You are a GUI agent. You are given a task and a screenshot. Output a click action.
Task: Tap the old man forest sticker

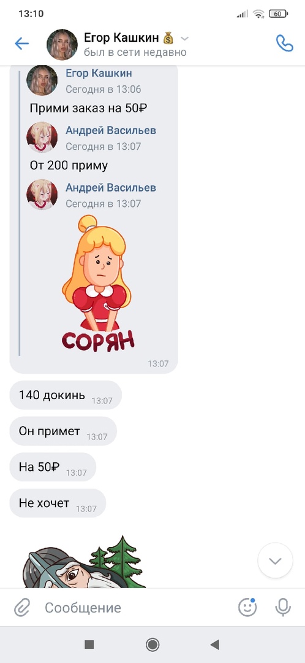pos(85,562)
